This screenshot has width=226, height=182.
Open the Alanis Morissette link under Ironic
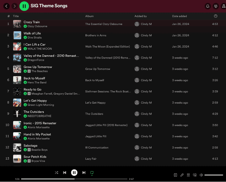click(38, 127)
